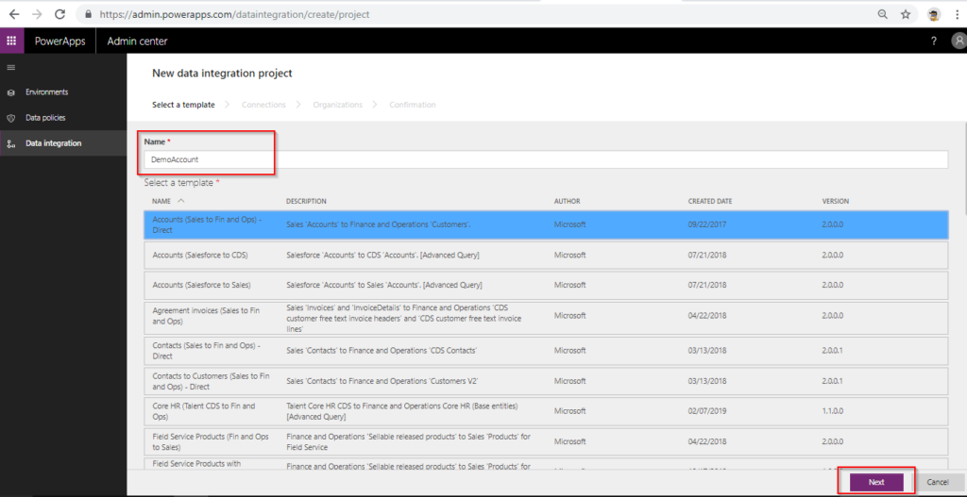The image size is (967, 497).
Task: Click the Admin center header title
Action: click(x=137, y=41)
